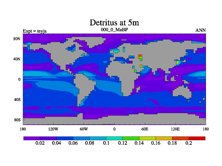Click the 0.2 colorbar tick label
222x166 pixels.
(x=189, y=143)
